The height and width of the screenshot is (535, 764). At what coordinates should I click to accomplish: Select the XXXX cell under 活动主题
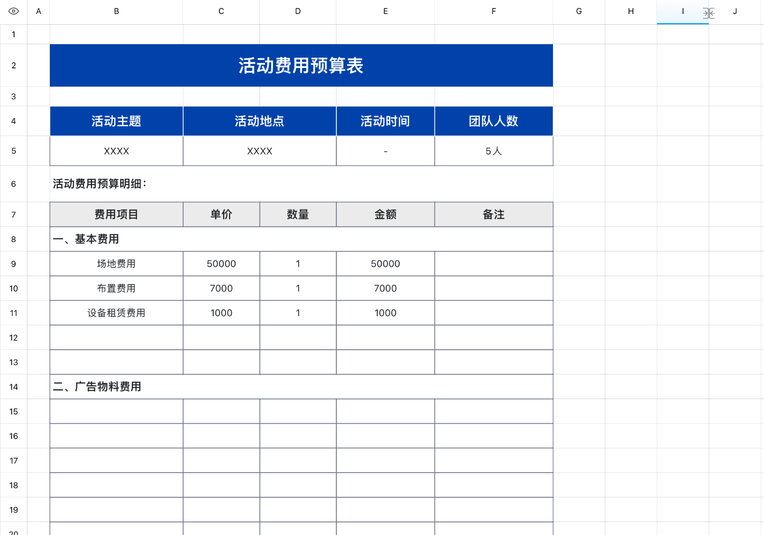[116, 151]
